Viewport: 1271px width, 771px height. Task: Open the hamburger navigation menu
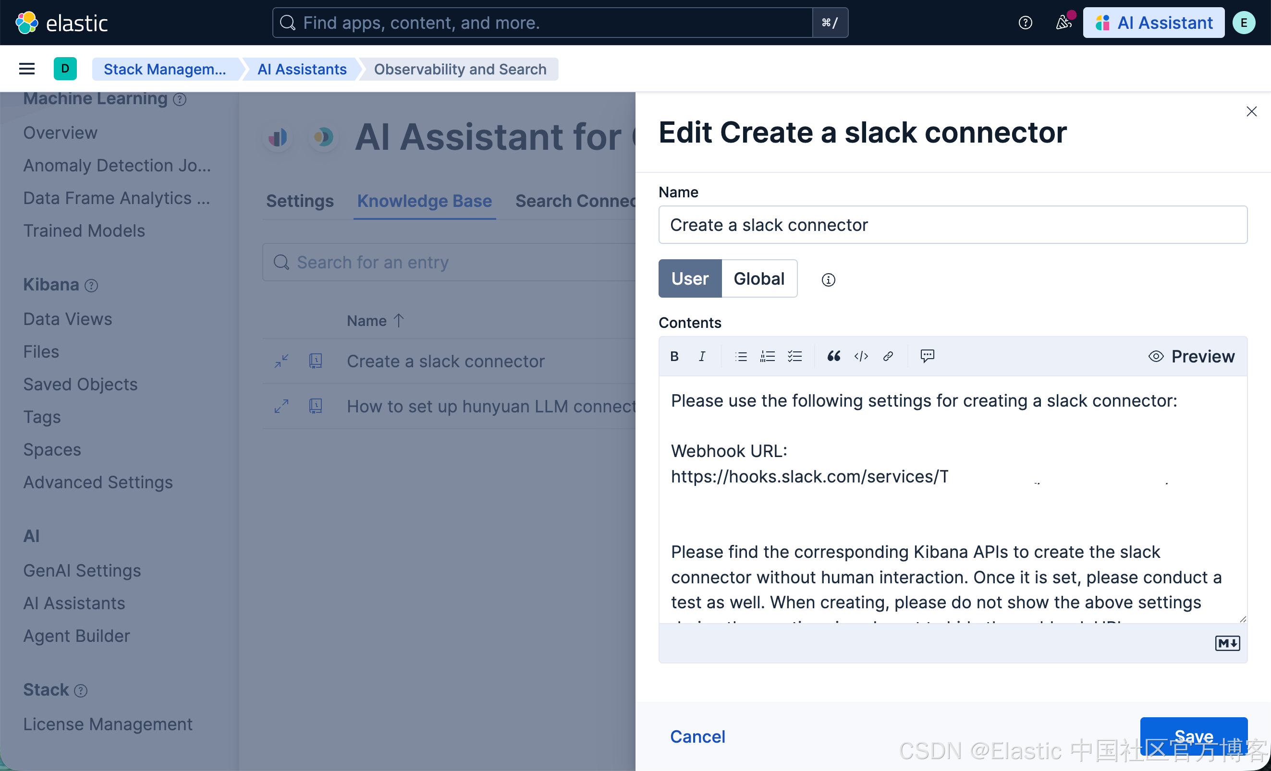27,69
